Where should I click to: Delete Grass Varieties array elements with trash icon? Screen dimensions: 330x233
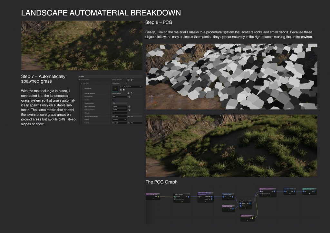pyautogui.click(x=131, y=79)
